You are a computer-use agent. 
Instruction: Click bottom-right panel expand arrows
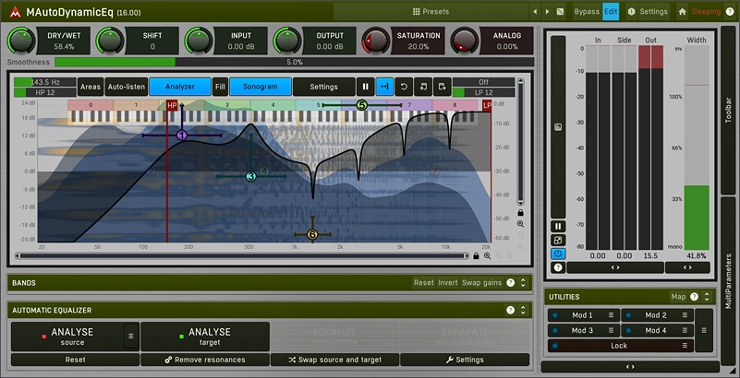pyautogui.click(x=630, y=367)
